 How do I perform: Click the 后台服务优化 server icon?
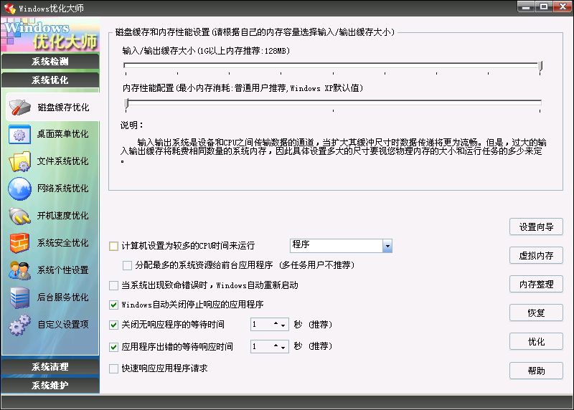19,297
